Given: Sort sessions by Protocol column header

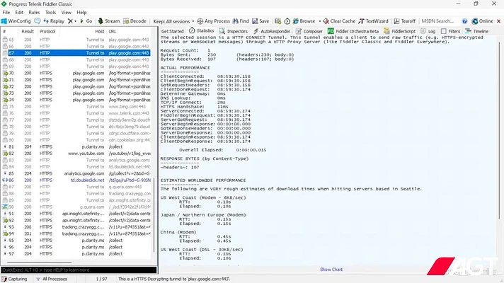Looking at the screenshot, I should [47, 31].
